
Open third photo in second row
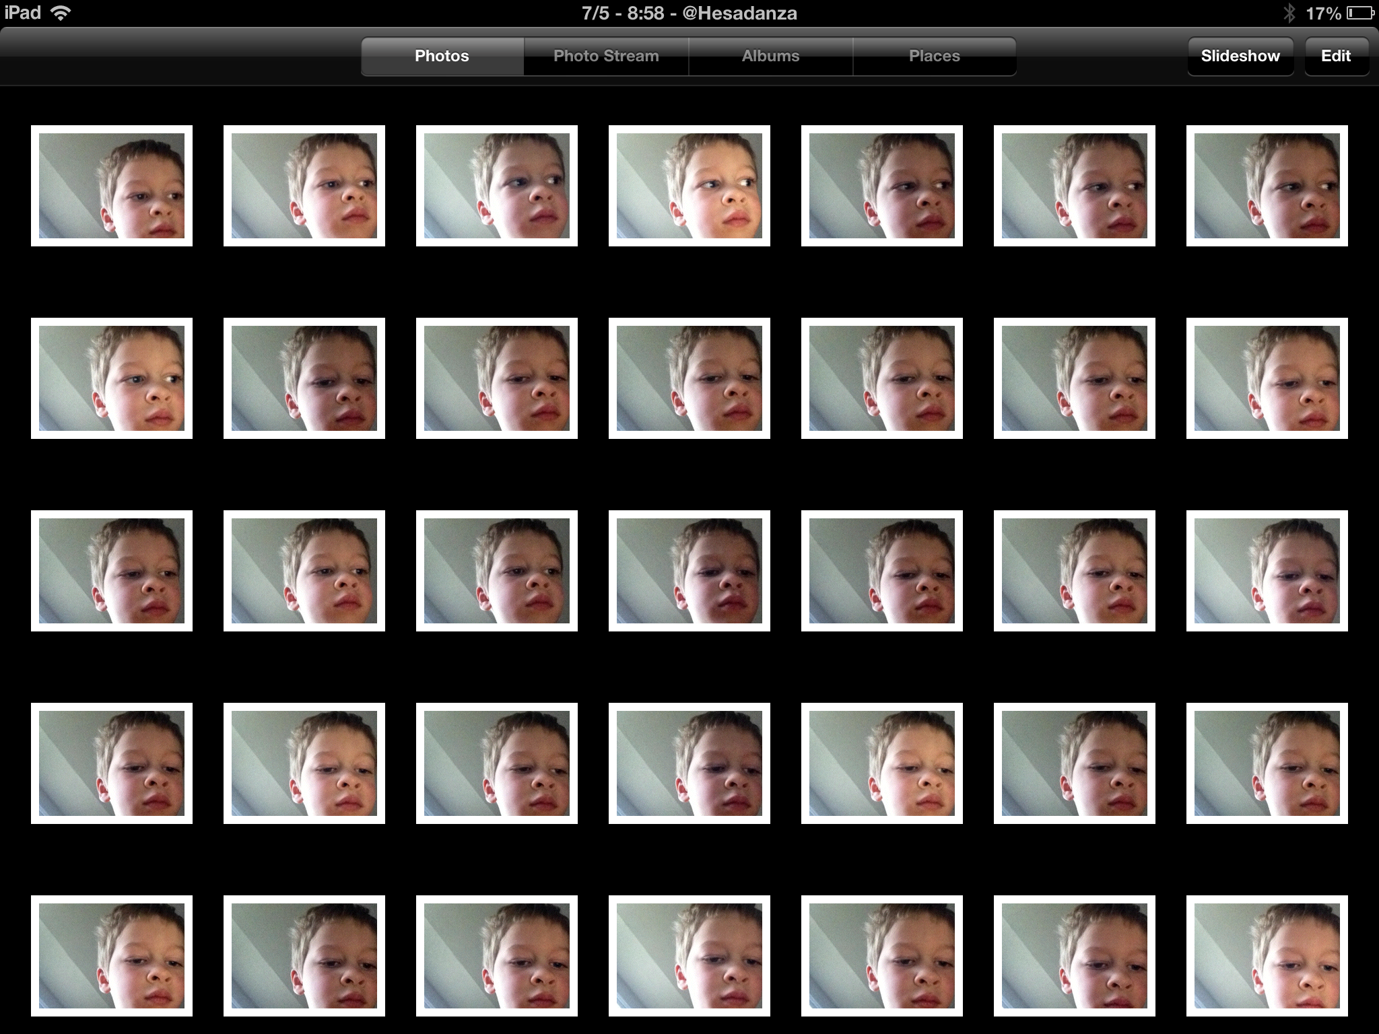click(x=497, y=378)
